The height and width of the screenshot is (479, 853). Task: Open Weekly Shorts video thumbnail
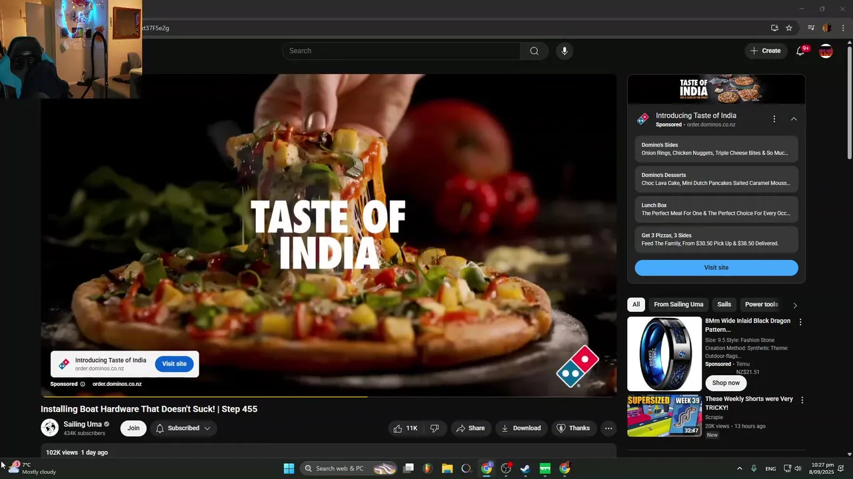664,416
